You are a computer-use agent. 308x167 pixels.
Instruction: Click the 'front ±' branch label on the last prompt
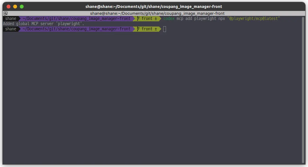click(x=149, y=29)
